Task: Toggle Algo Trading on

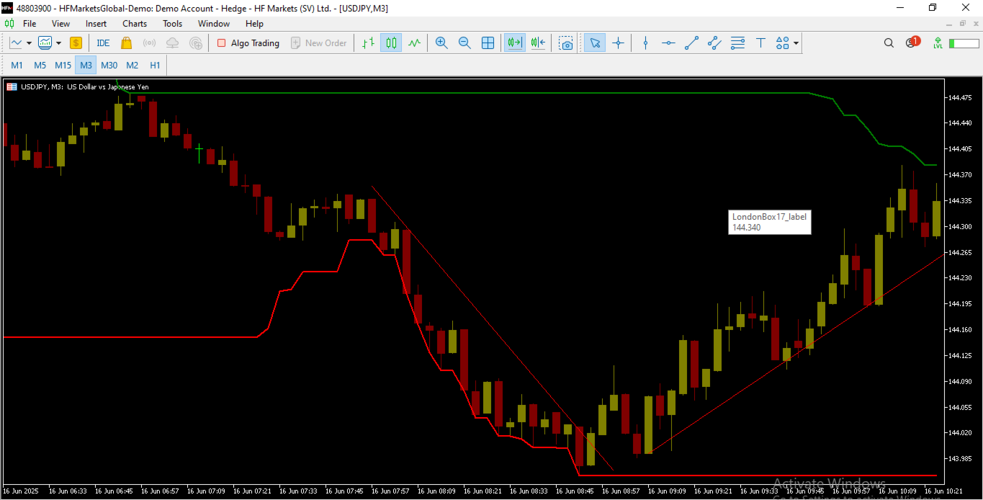Action: click(248, 43)
